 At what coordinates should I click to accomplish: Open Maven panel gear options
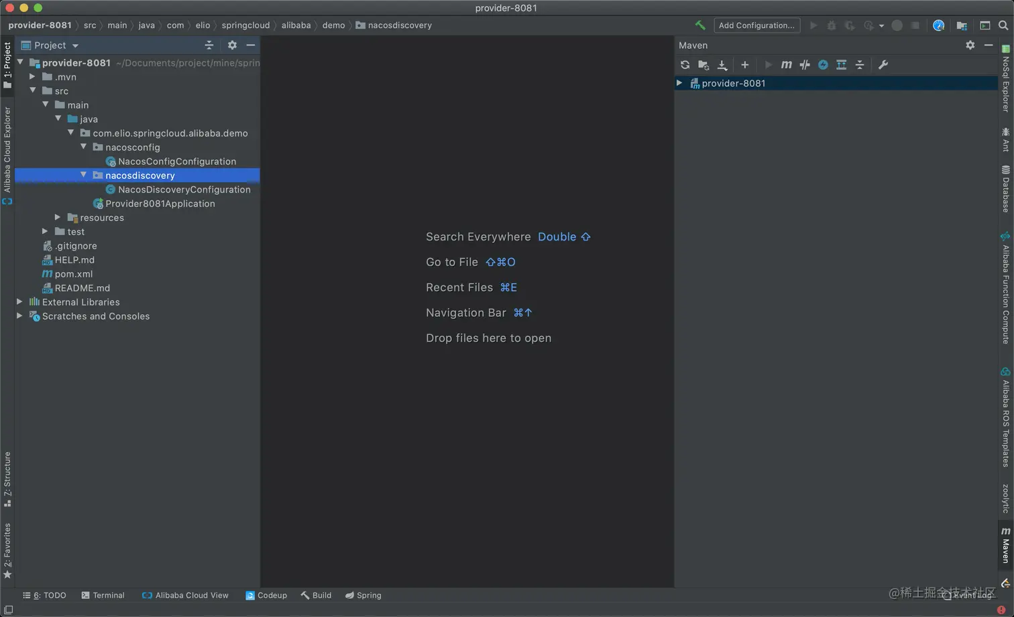click(970, 45)
